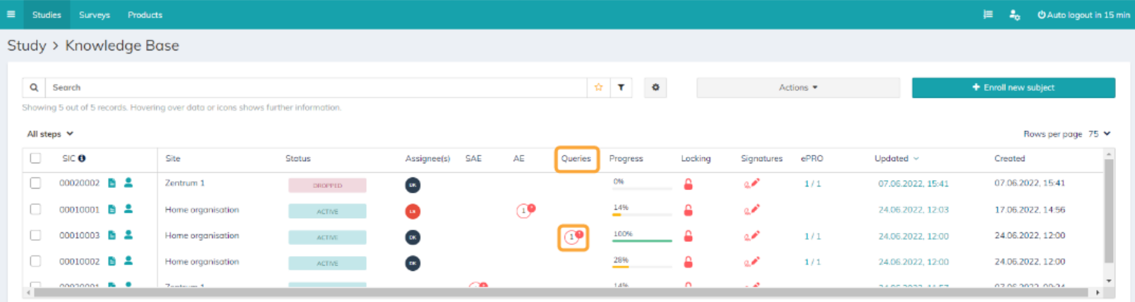Viewport: 1135px width, 302px height.
Task: Click the SIC info icon
Action: (82, 158)
